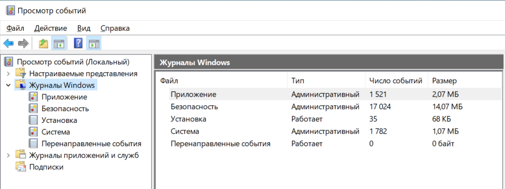
Task: Sort by Число событий column header
Action: click(396, 81)
